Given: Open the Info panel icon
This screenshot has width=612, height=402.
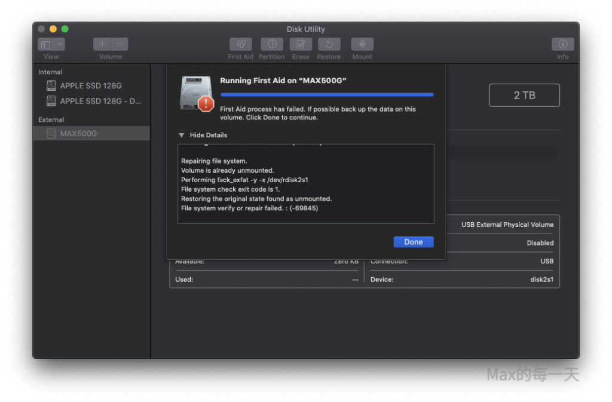Looking at the screenshot, I should pos(562,44).
